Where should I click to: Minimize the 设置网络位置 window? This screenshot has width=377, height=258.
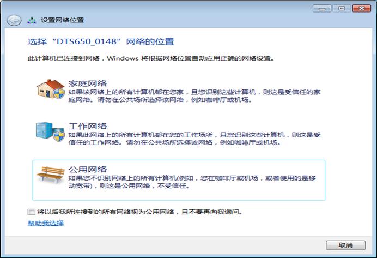321,8
